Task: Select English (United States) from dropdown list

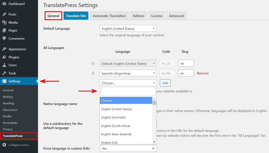Action: [126, 109]
